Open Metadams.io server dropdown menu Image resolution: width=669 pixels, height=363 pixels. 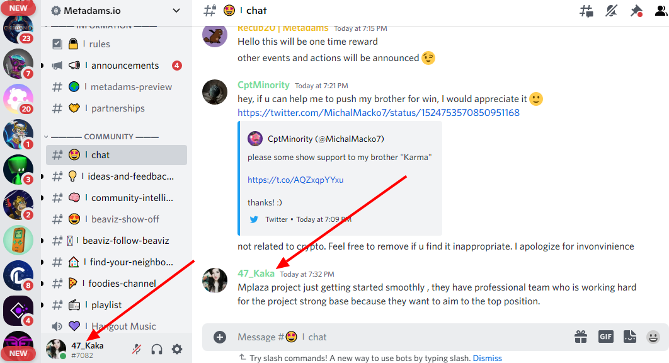(116, 11)
